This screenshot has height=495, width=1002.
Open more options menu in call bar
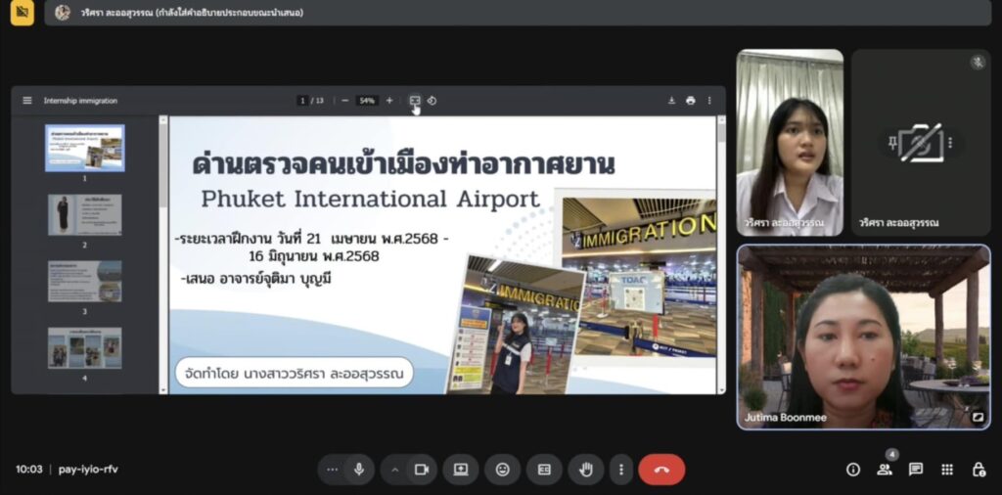tap(620, 470)
